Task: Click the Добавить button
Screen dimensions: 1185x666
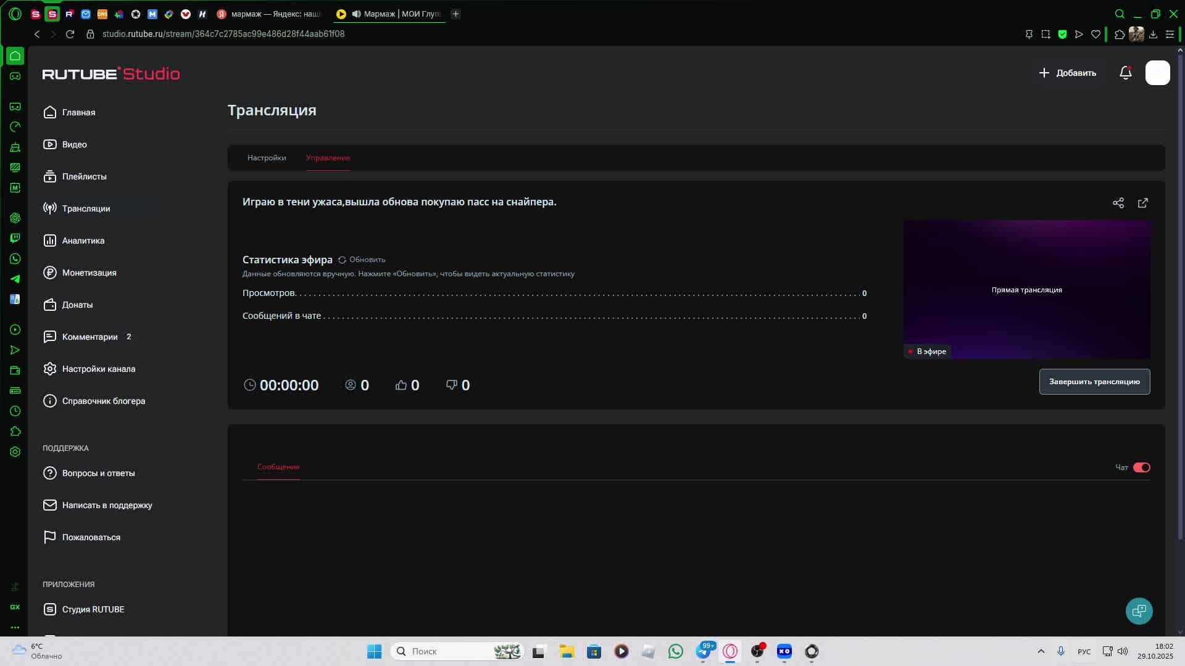Action: 1067,73
